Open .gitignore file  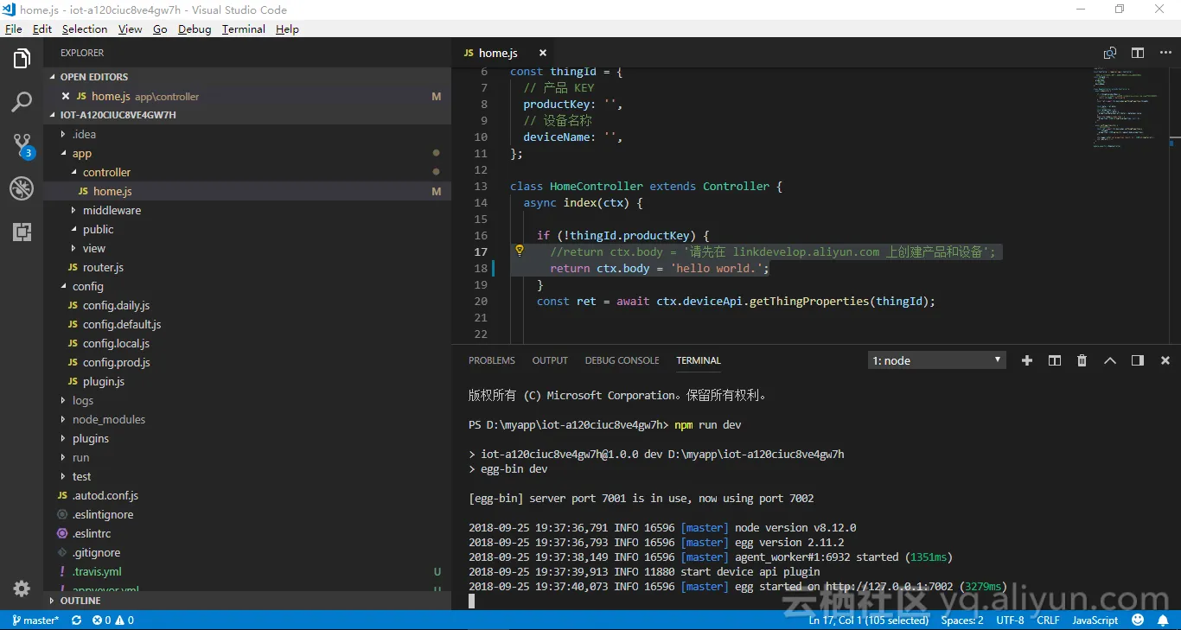click(247, 552)
